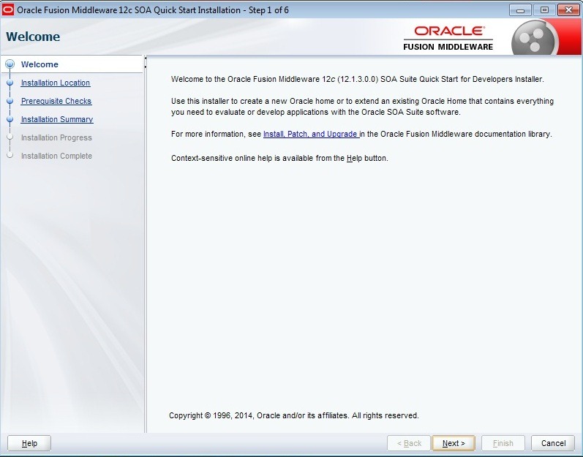The height and width of the screenshot is (457, 583).
Task: Go to the Prerequisite Checks step
Action: pyautogui.click(x=56, y=101)
